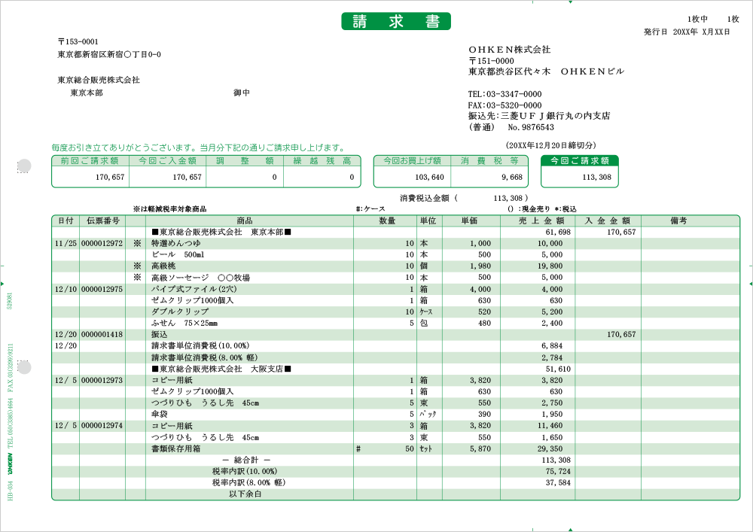Select the address 東京都新宿区新宿〇丁目0-0
The height and width of the screenshot is (532, 753).
point(109,55)
